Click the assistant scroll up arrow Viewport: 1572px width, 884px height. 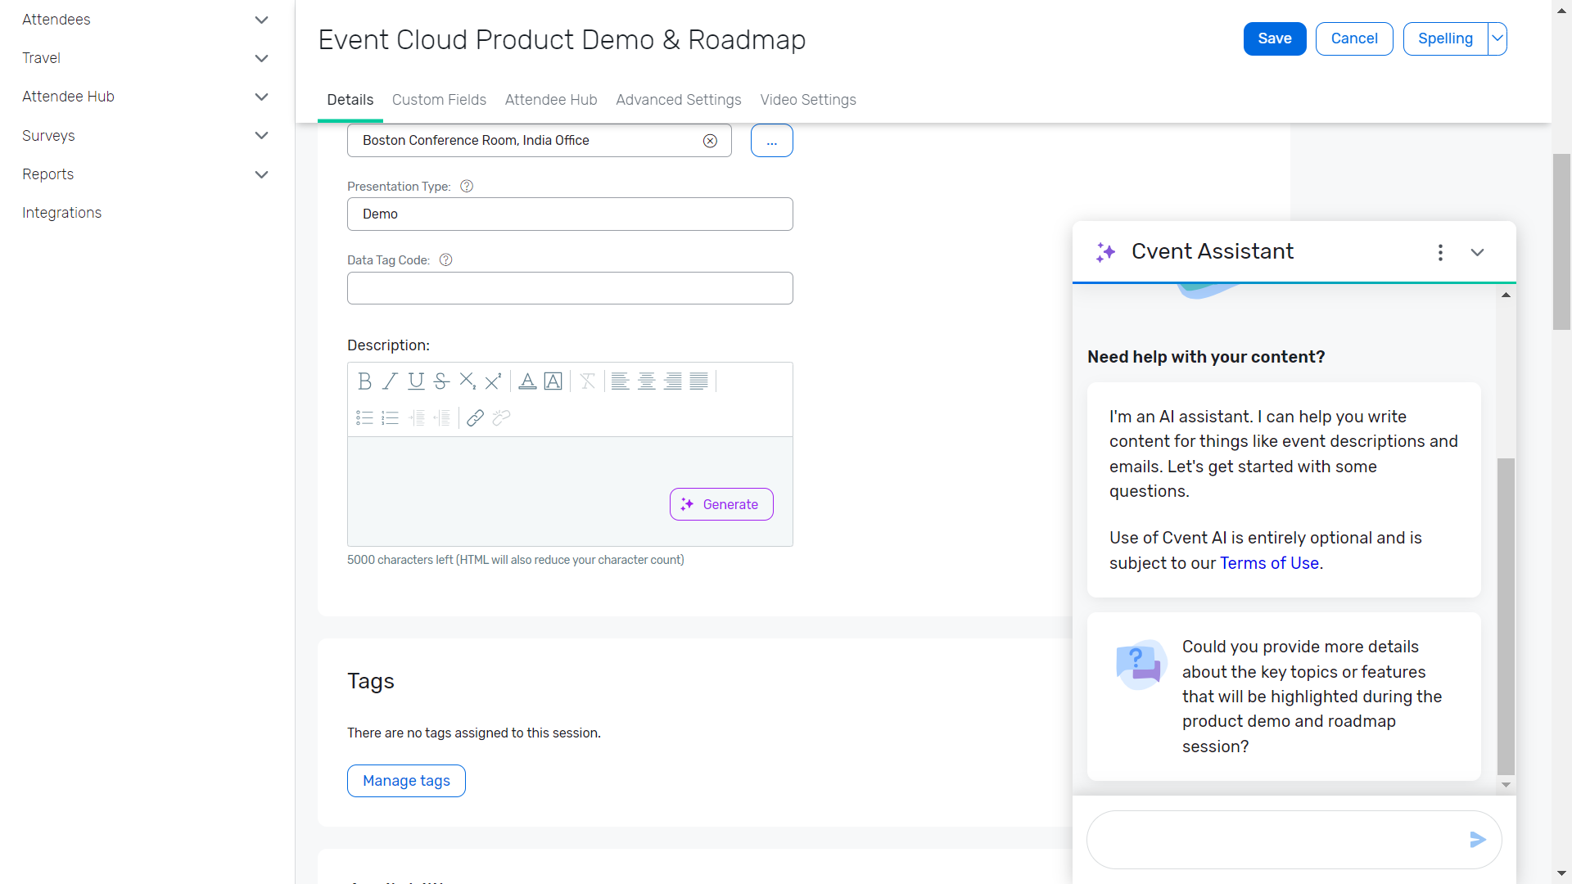[x=1506, y=295]
